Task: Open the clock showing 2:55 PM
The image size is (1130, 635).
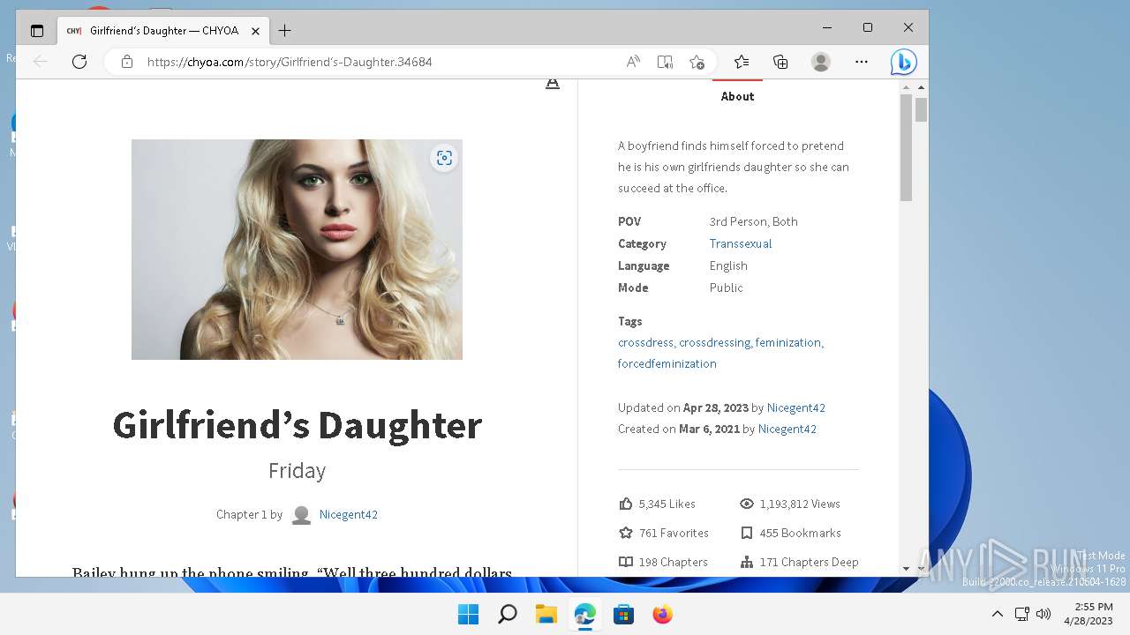Action: 1088,614
